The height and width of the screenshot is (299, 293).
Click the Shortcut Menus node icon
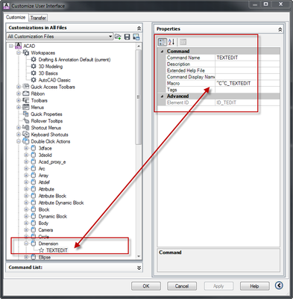(26, 127)
